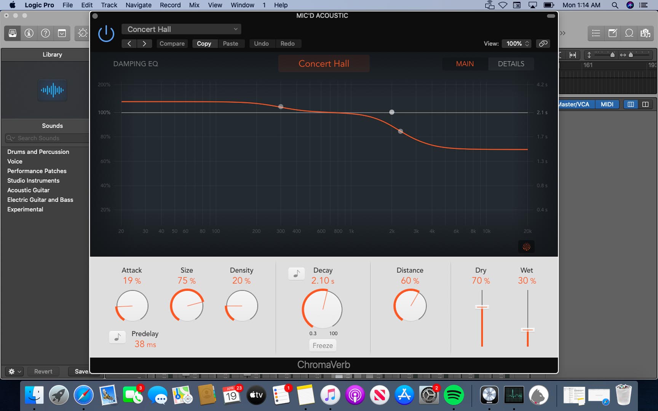Click the Revert button in Library

(43, 371)
